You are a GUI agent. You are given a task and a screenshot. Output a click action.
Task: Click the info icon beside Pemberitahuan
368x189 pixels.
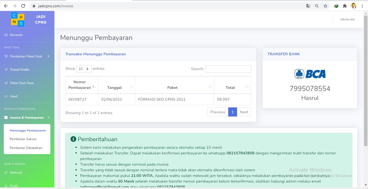pos(73,139)
